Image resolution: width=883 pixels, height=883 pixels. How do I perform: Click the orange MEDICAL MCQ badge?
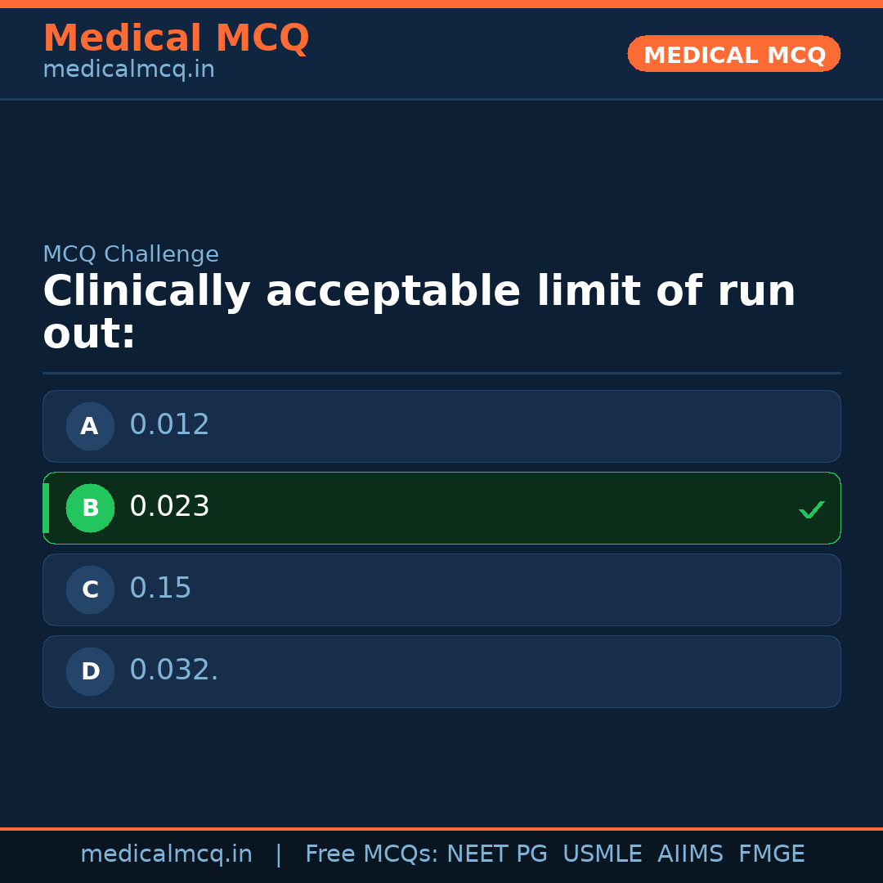coord(733,54)
